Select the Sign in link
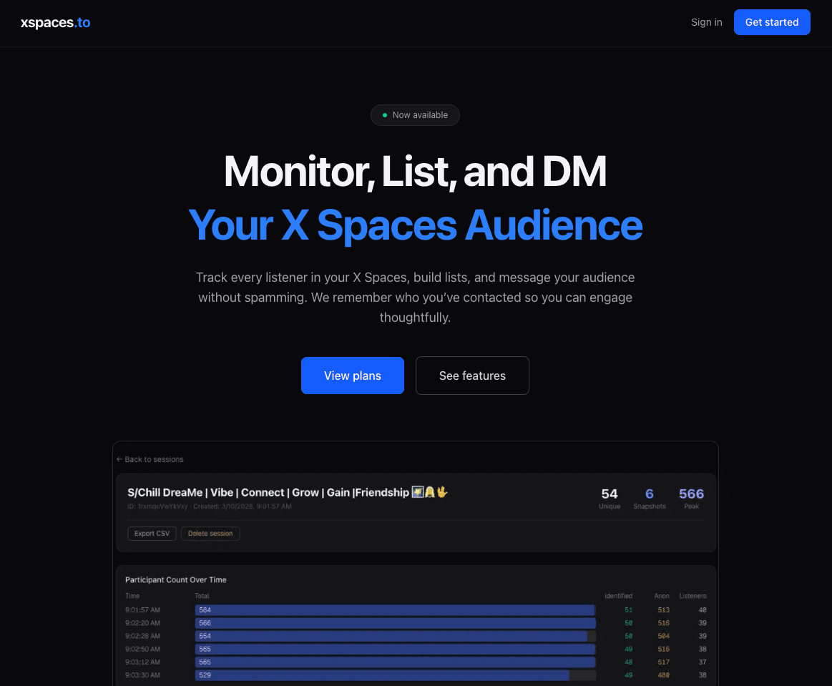Screen dimensions: 832x686 tap(706, 22)
